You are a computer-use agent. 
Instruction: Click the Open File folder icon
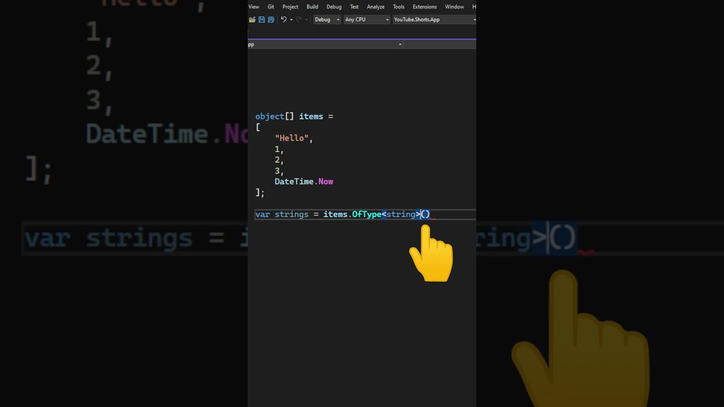[252, 19]
